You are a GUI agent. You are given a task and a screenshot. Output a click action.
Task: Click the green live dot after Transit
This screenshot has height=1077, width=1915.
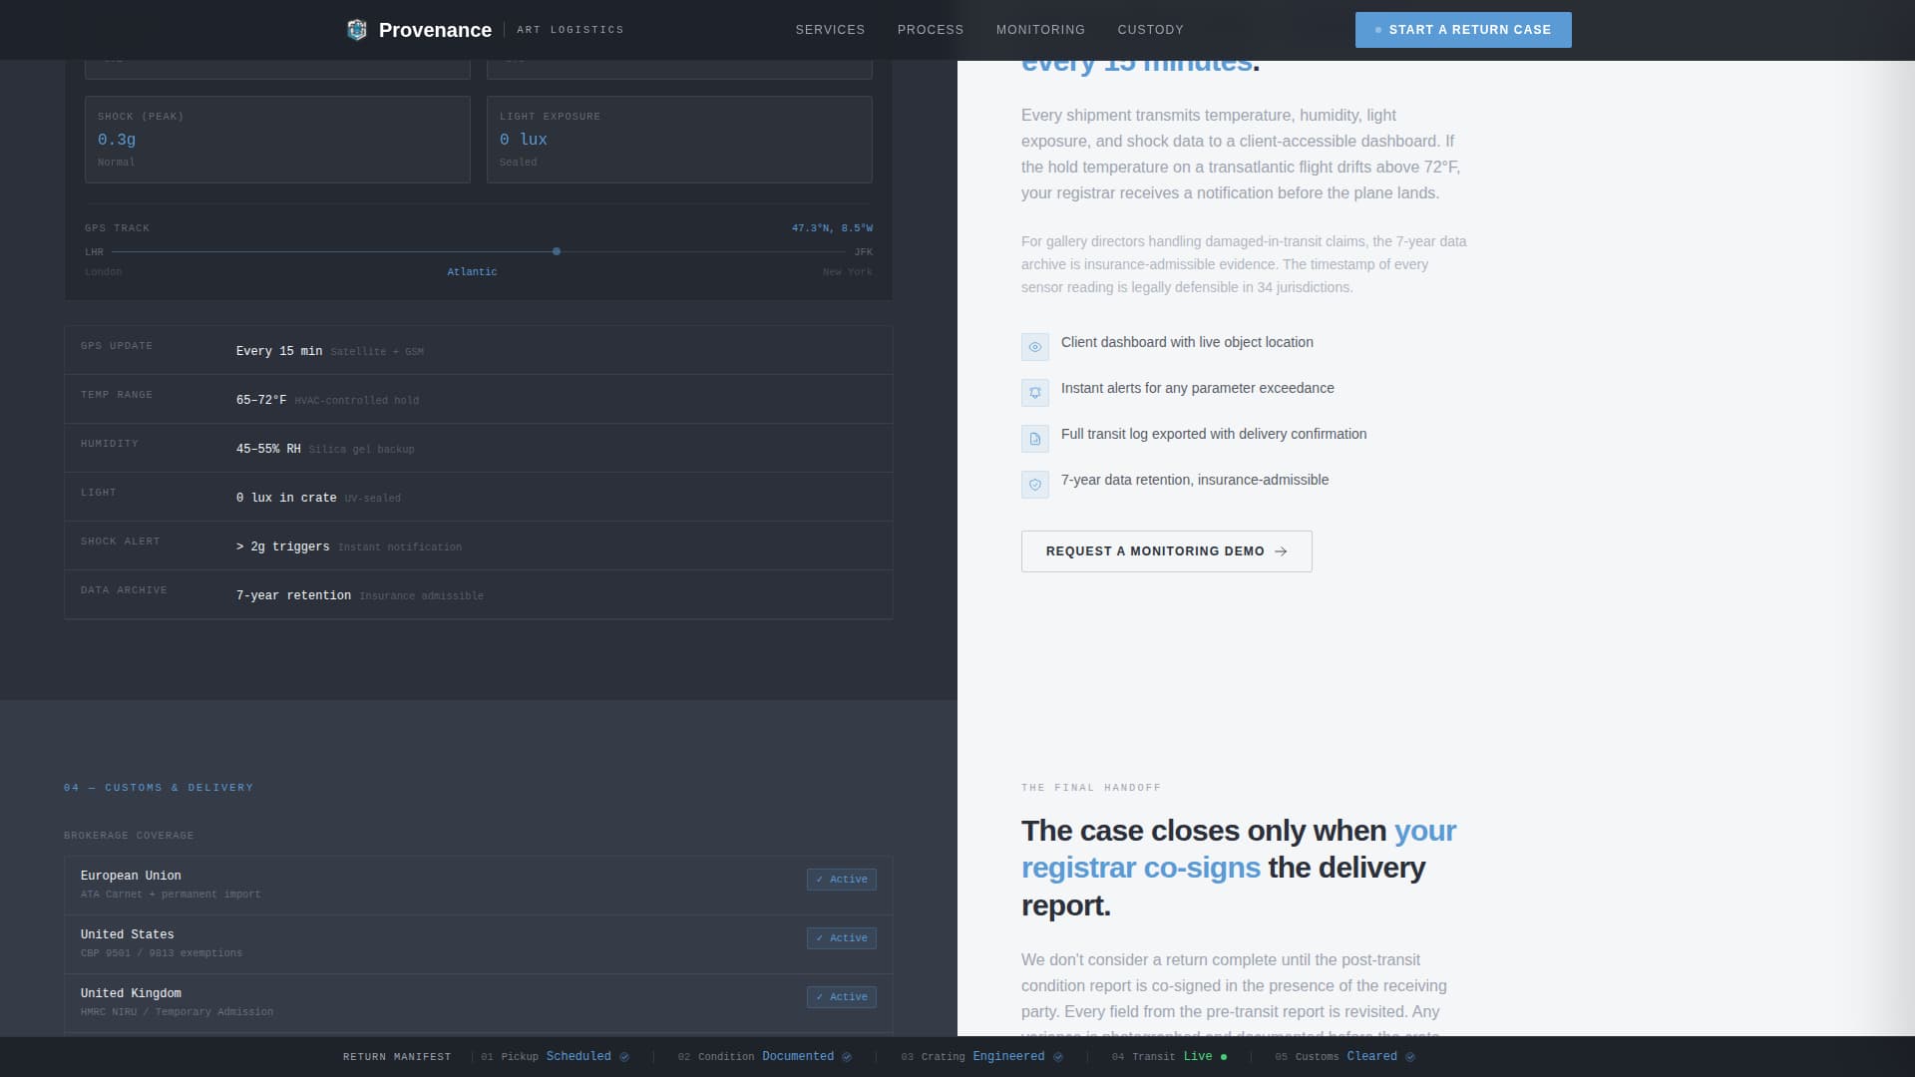coord(1224,1057)
